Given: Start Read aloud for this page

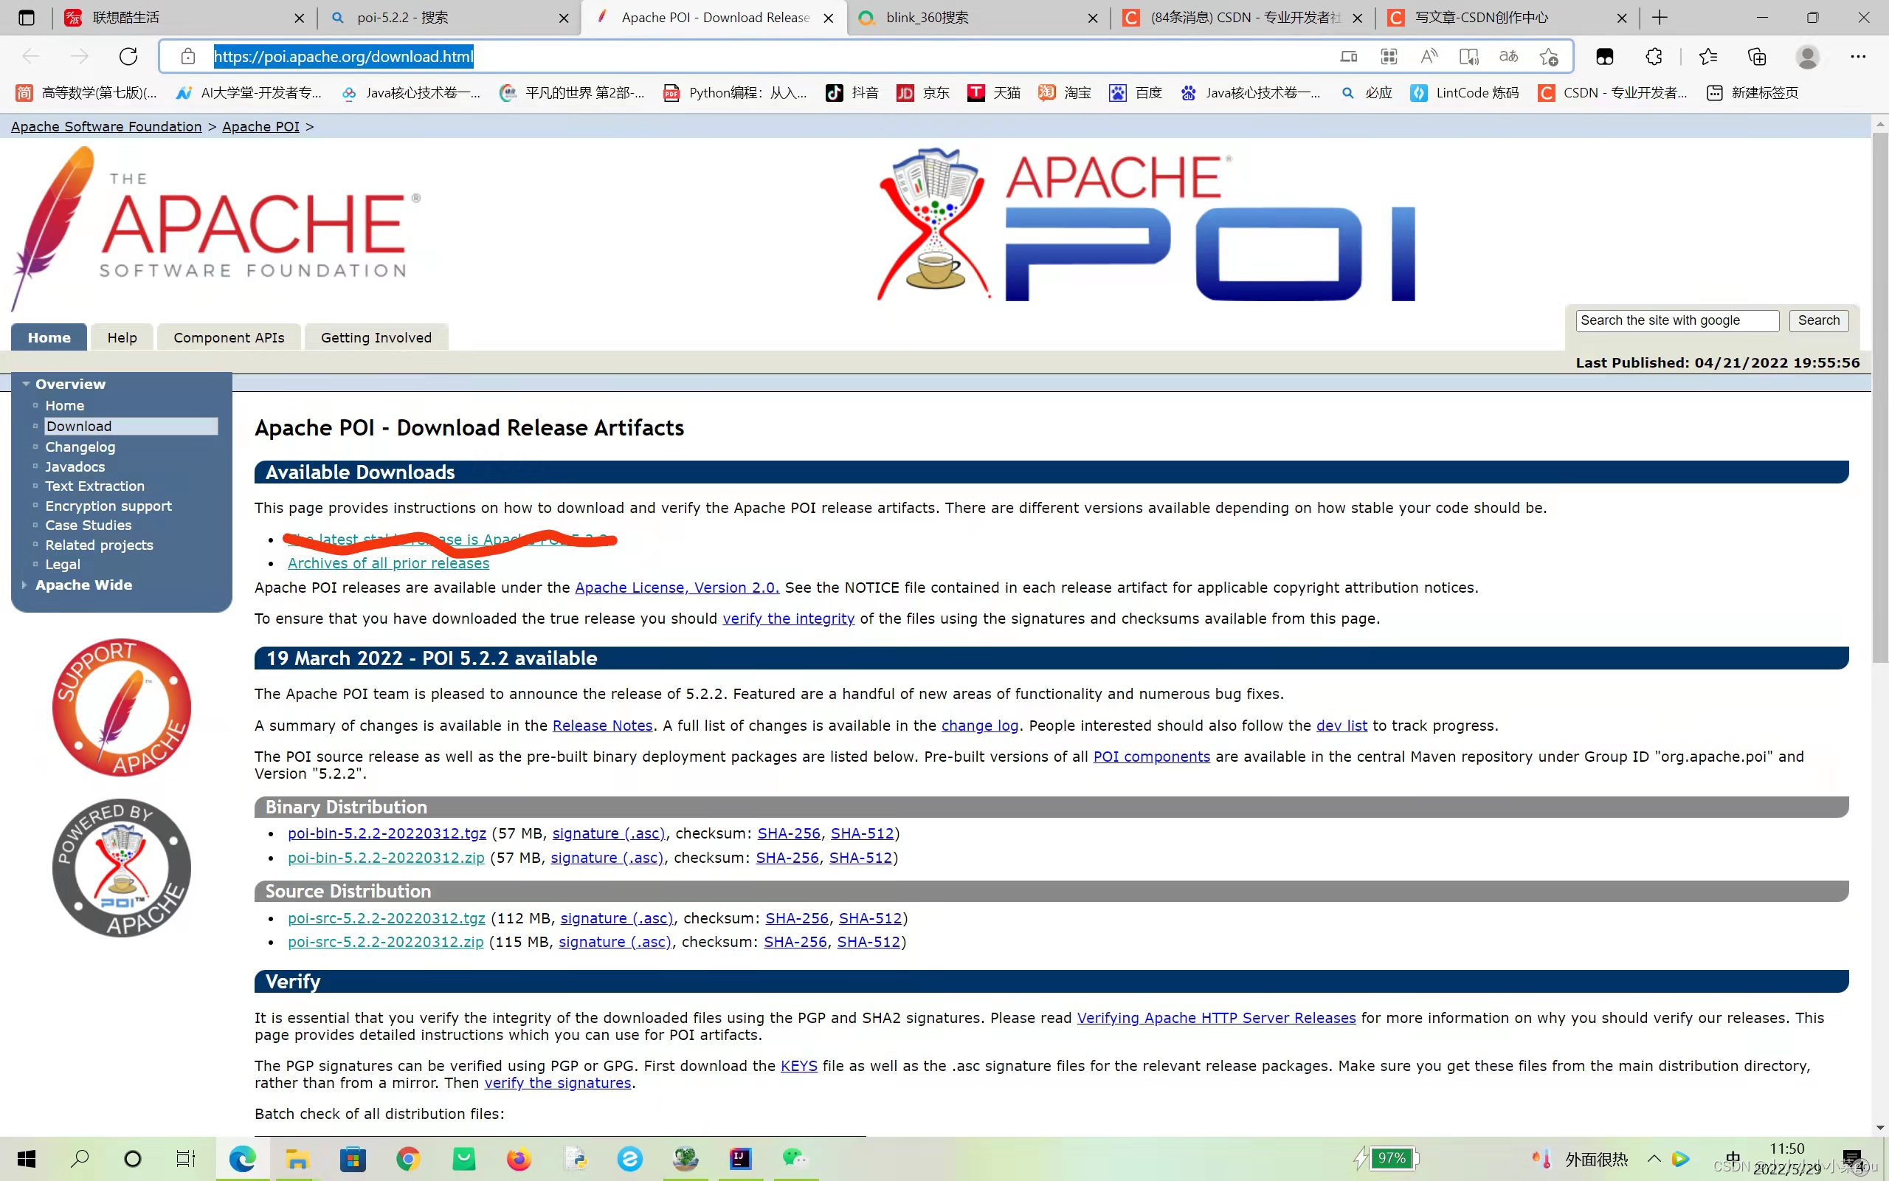Looking at the screenshot, I should (x=1429, y=56).
